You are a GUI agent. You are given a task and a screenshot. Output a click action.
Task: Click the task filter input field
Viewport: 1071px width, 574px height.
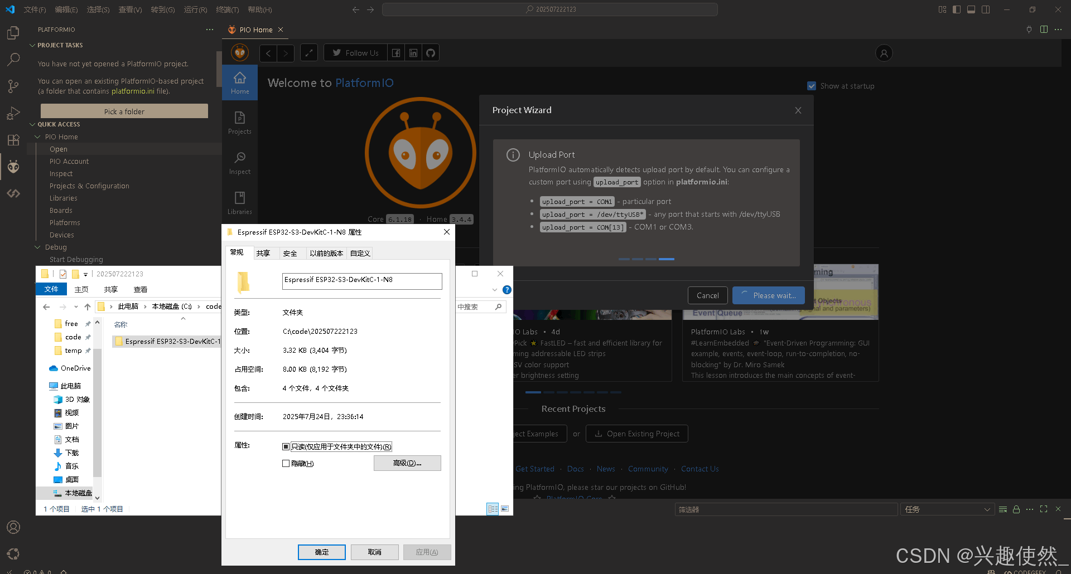click(x=786, y=509)
